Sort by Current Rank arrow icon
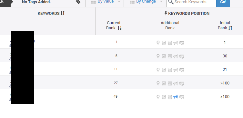The width and height of the screenshot is (243, 118). [119, 28]
